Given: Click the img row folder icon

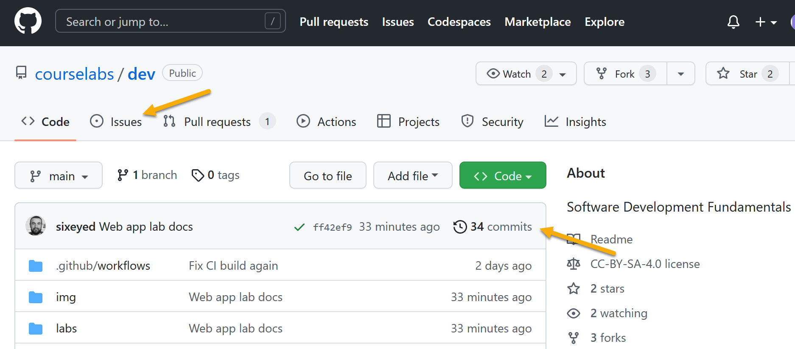Looking at the screenshot, I should click(x=36, y=297).
